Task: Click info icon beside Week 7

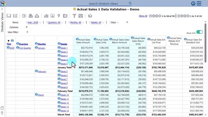Action: pos(59,79)
